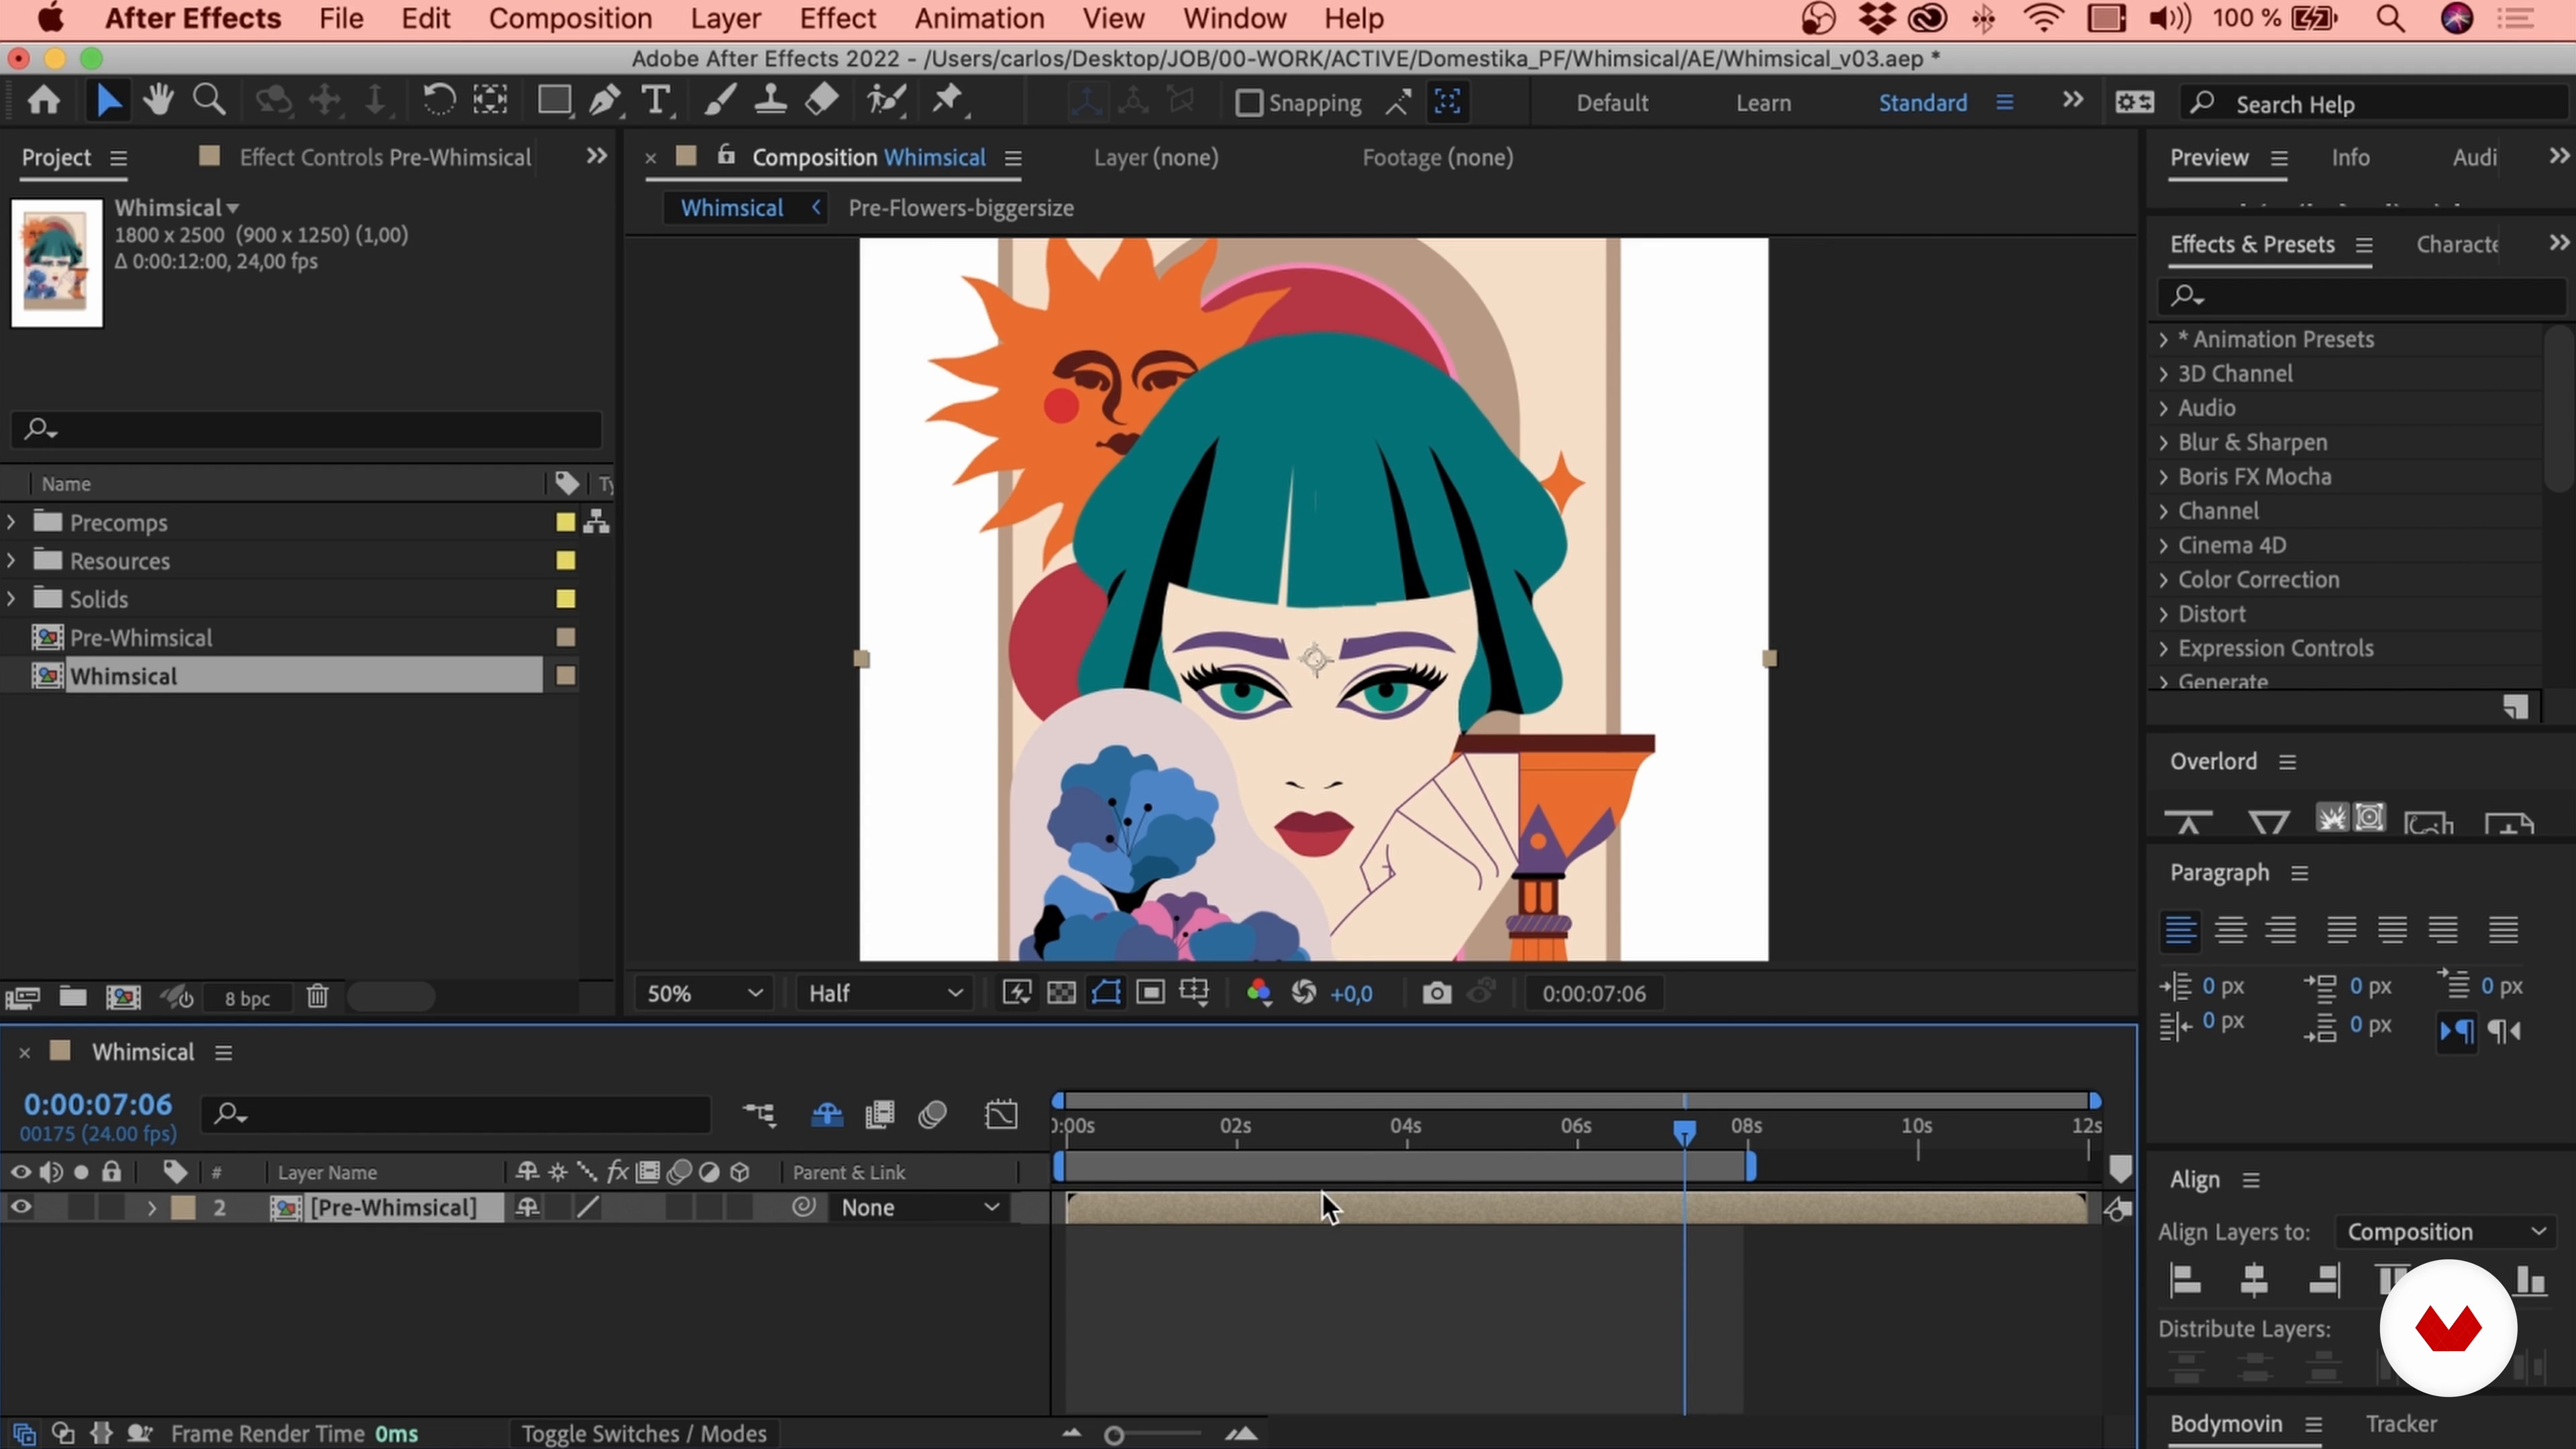
Task: Switch to Effect Controls Pre-Whimsical tab
Action: [384, 157]
